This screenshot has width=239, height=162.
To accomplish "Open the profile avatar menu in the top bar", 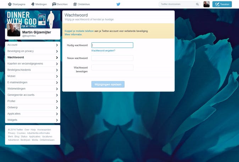I will 206,4.
